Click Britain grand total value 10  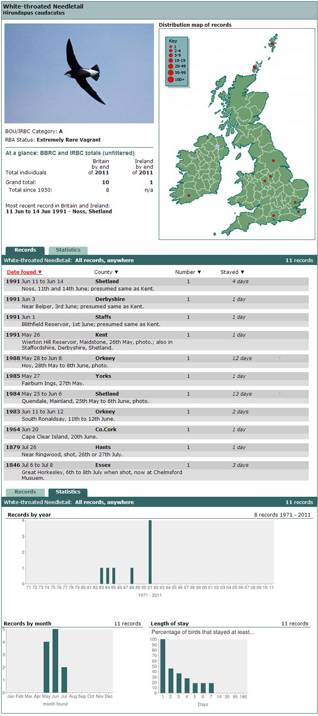(x=105, y=182)
